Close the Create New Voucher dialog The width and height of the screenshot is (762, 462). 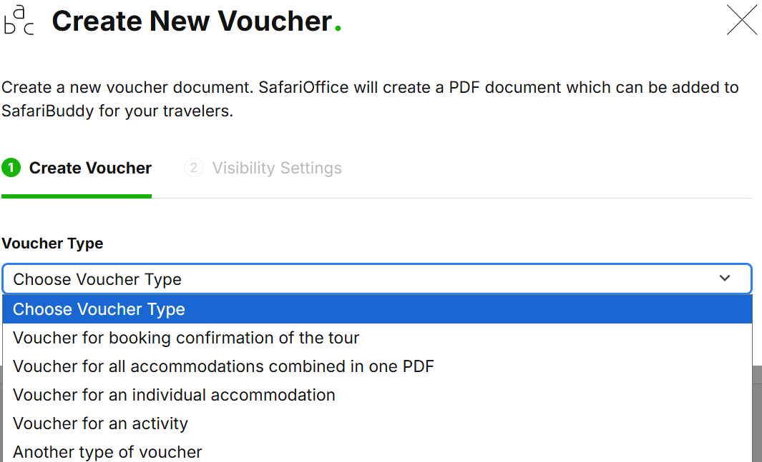pos(741,20)
